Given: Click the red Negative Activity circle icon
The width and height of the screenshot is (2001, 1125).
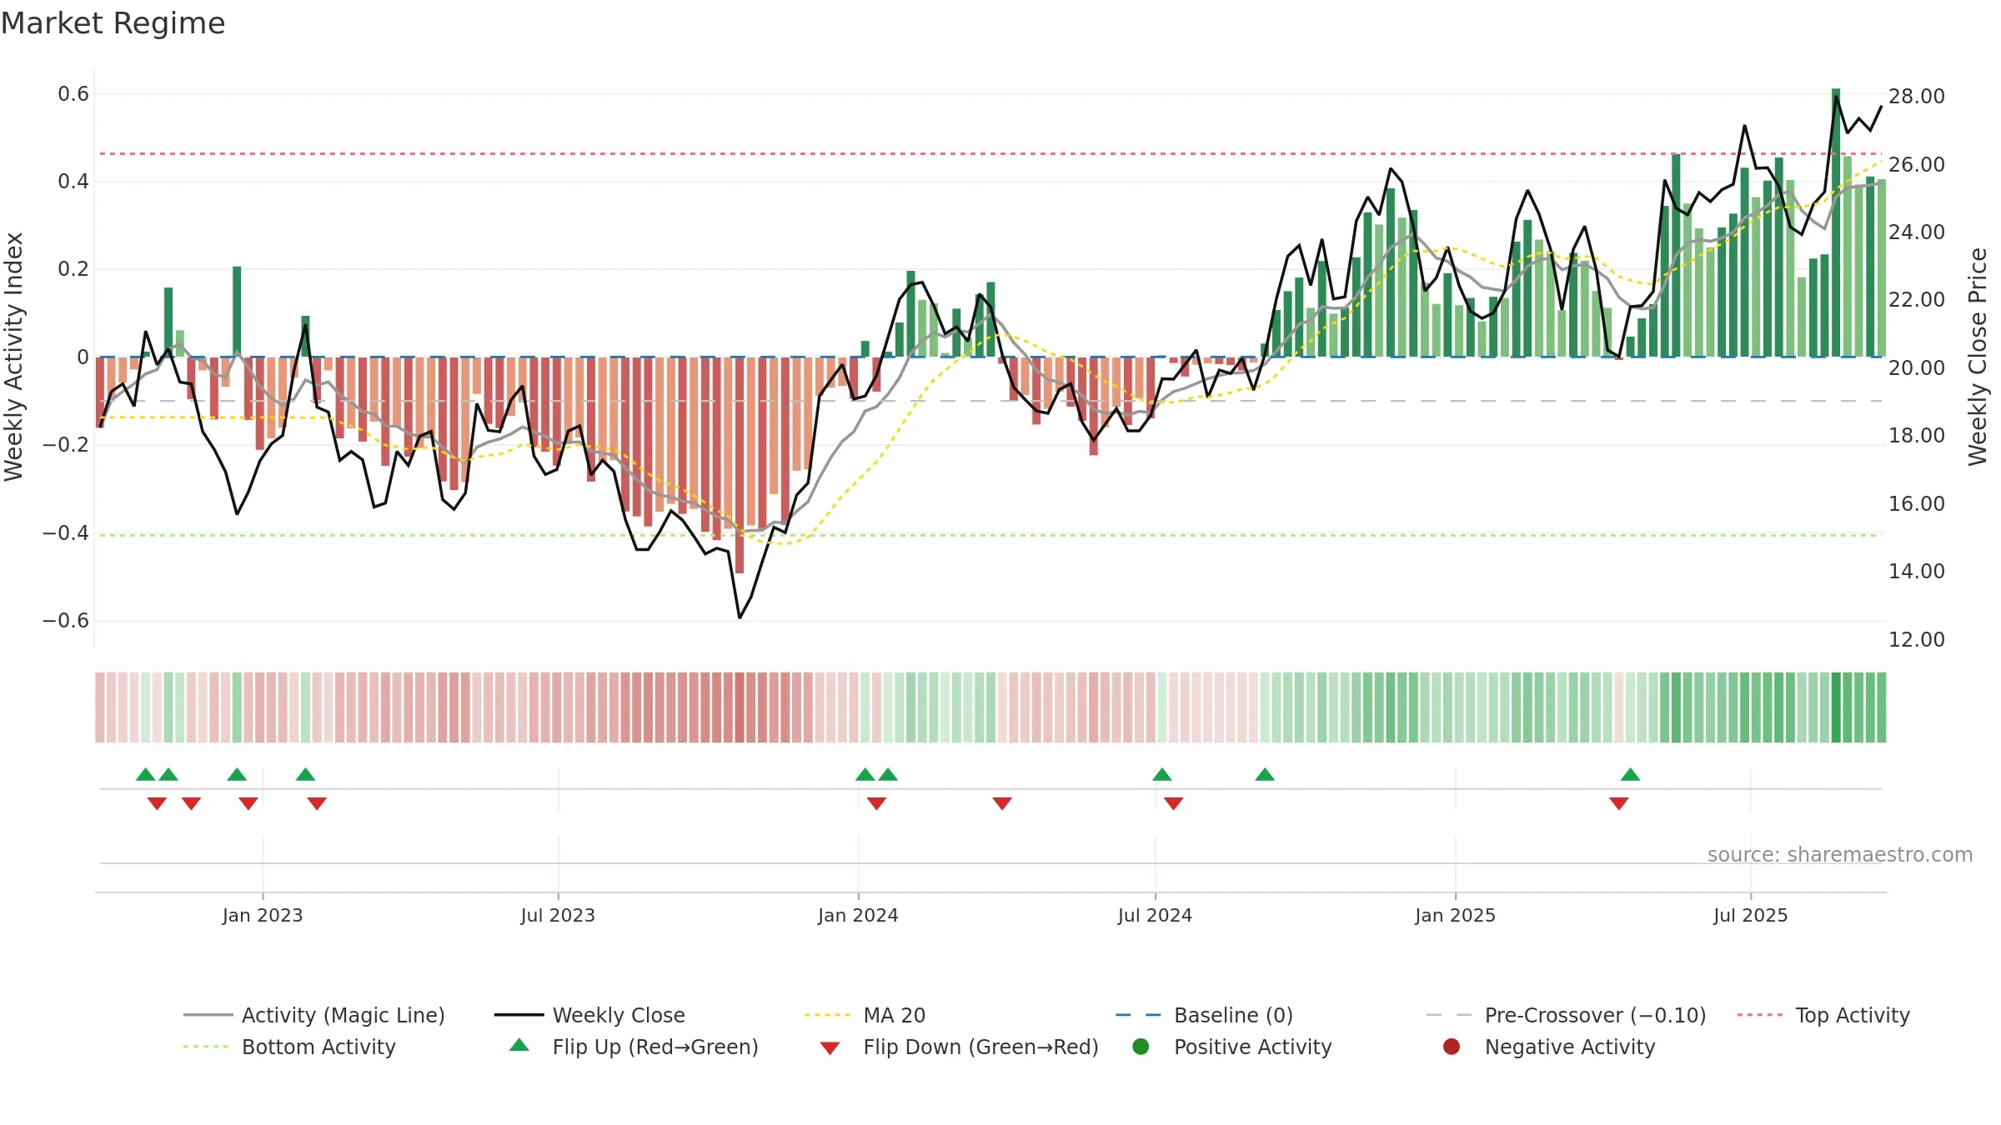Looking at the screenshot, I should [1452, 1047].
